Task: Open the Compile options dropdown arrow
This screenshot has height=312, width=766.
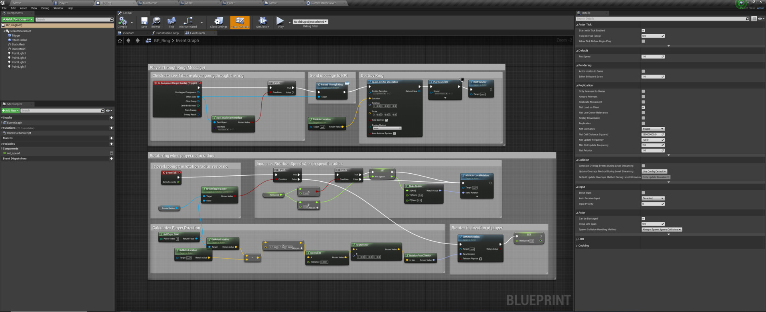Action: pos(132,22)
